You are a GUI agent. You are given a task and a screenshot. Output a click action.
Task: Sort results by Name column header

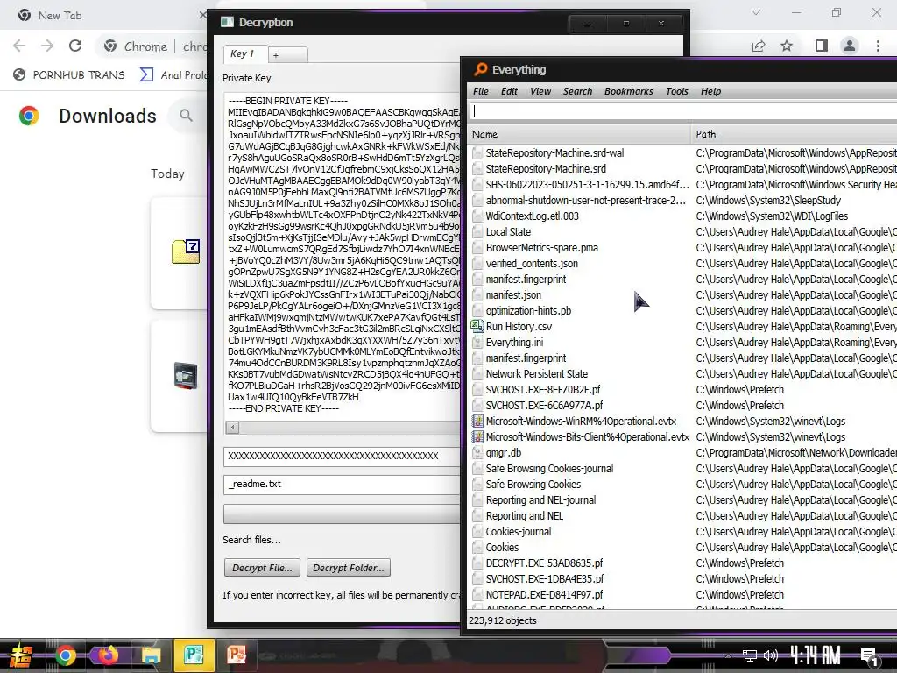[579, 134]
